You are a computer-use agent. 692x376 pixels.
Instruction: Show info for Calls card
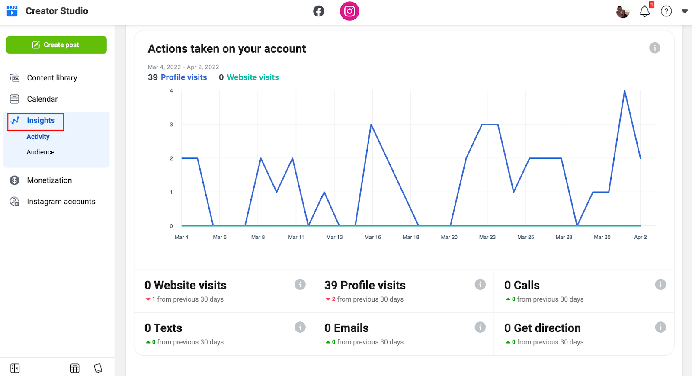click(660, 284)
